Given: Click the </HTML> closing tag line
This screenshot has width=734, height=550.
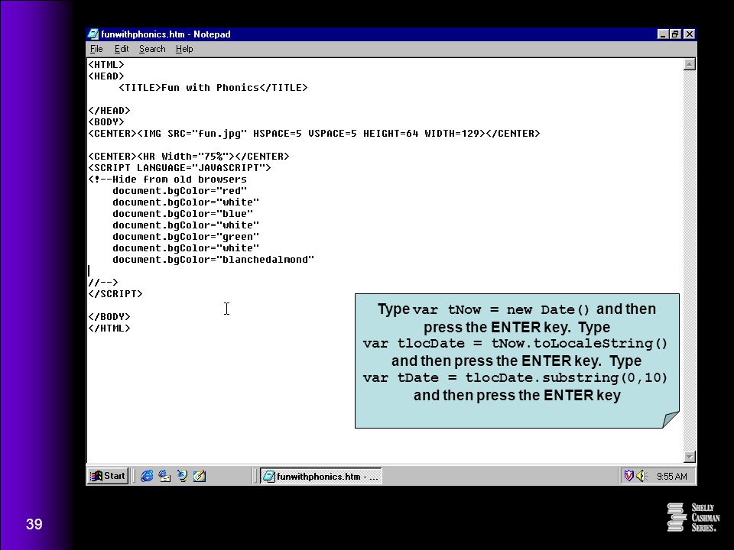Looking at the screenshot, I should point(109,328).
